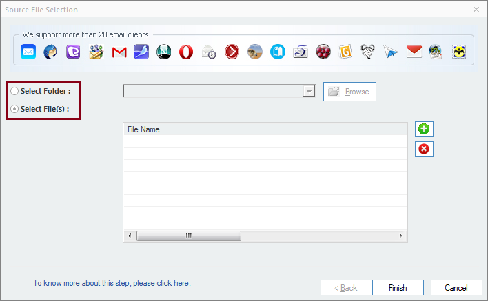Pick the red Gmail 'M' icon
Screen dimensions: 488x301
[x=119, y=52]
